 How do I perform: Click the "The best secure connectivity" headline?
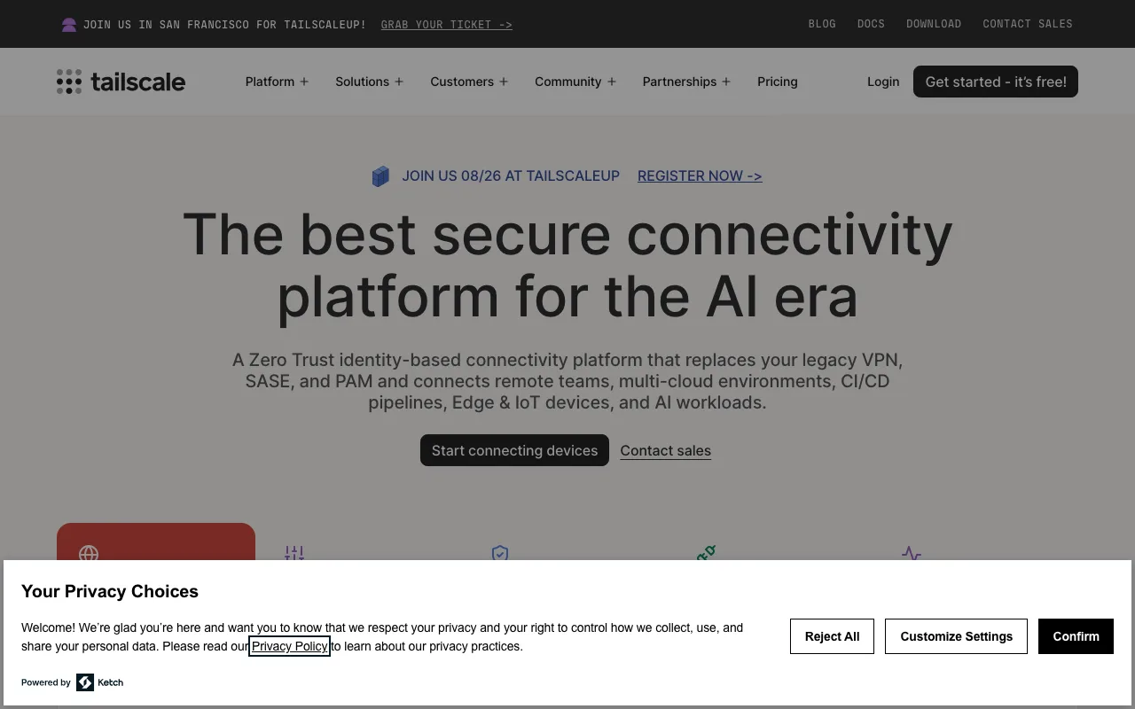(567, 265)
